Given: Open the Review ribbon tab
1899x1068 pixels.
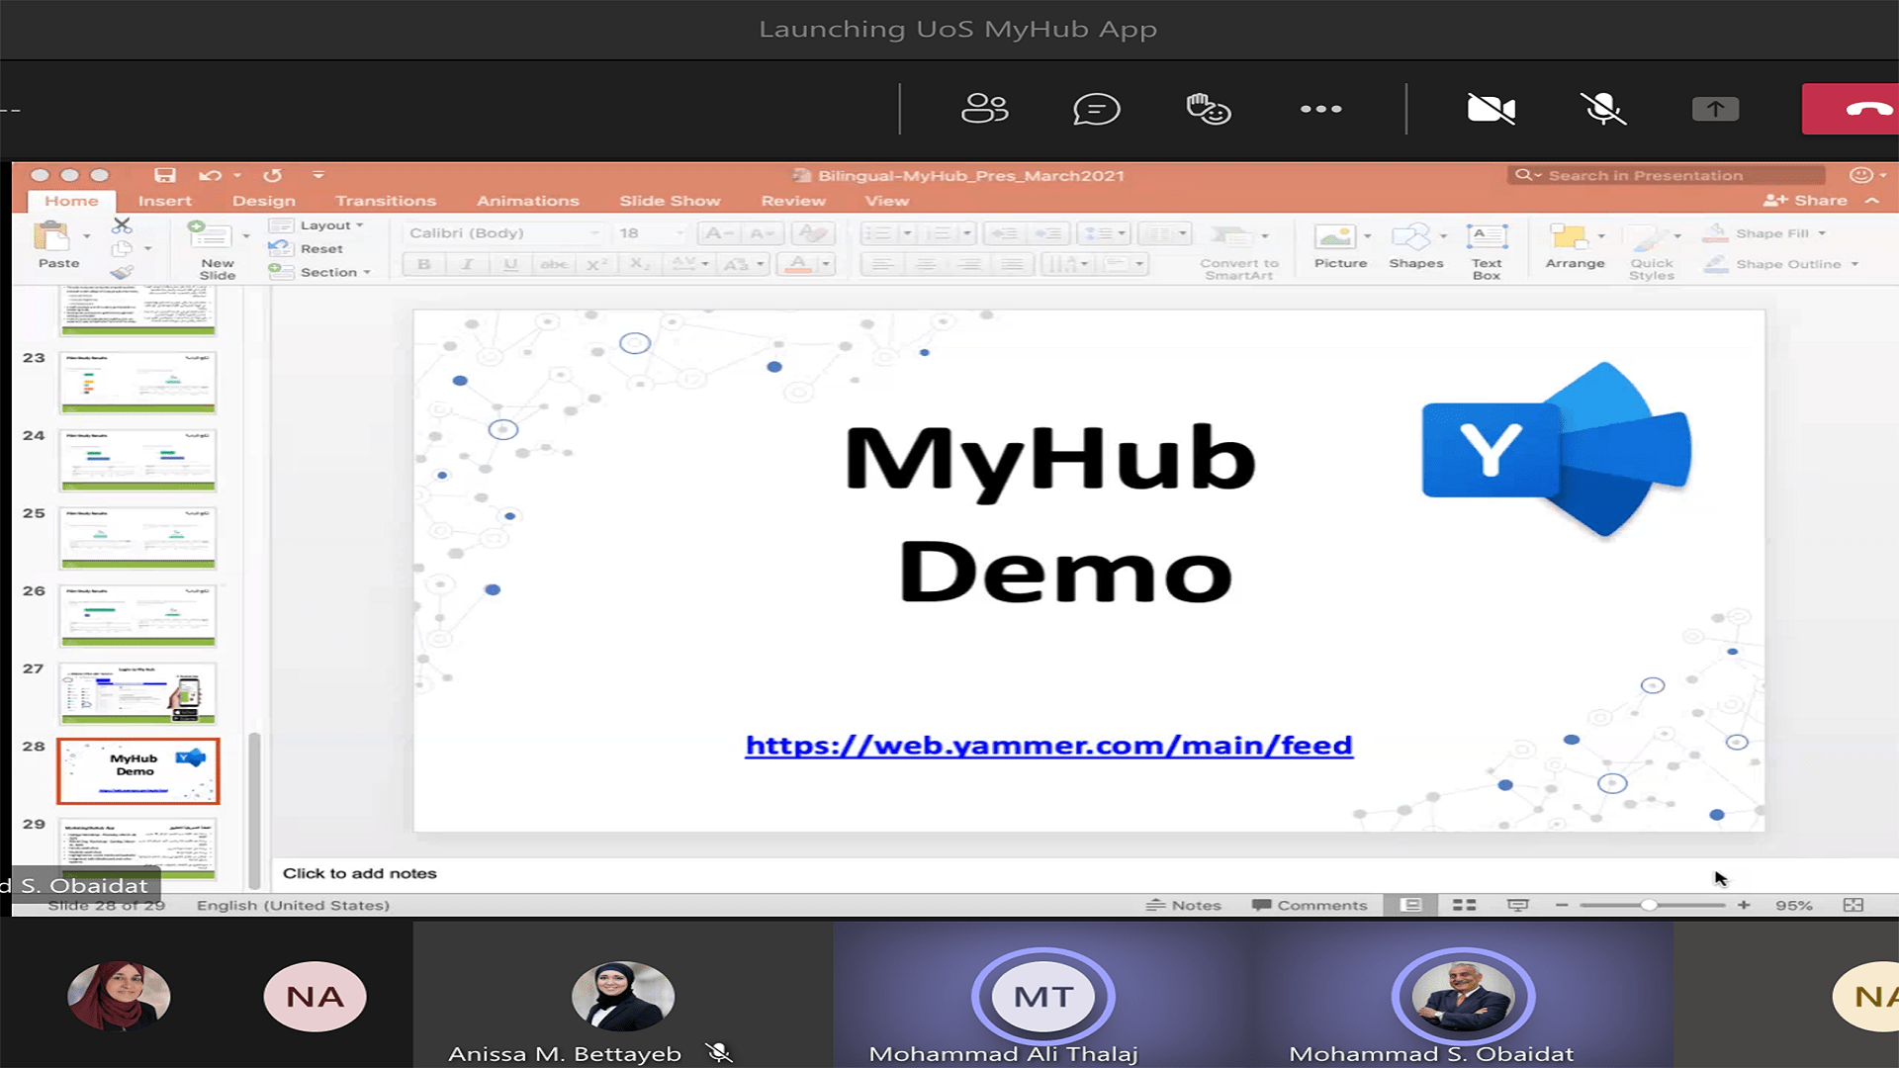Looking at the screenshot, I should click(793, 201).
